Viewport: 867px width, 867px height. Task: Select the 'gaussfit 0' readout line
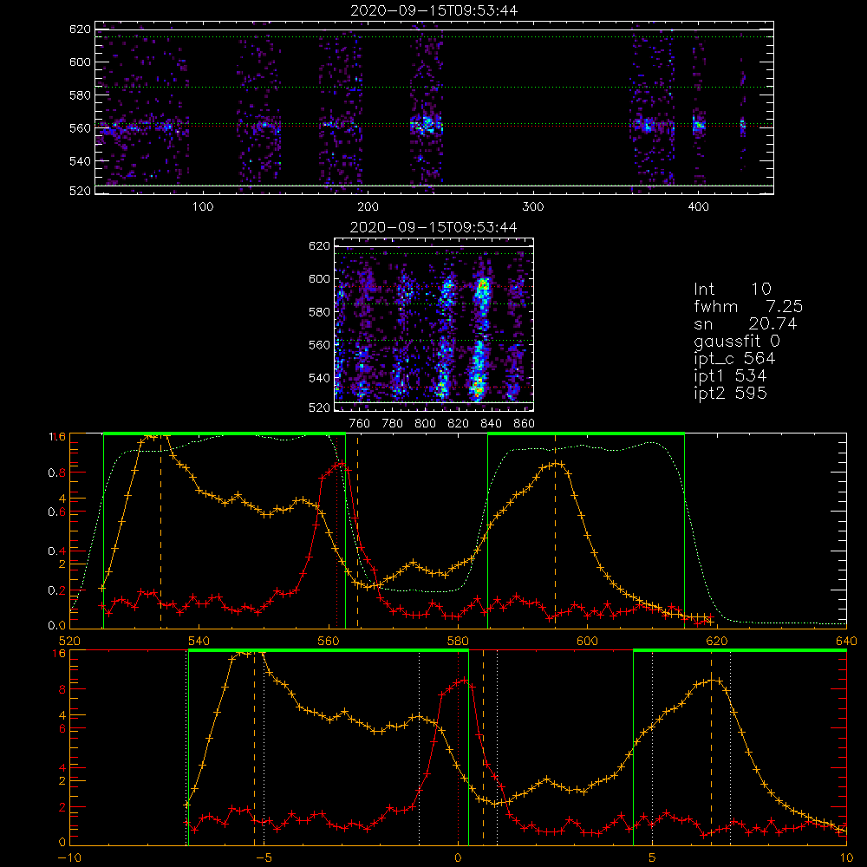tap(737, 341)
